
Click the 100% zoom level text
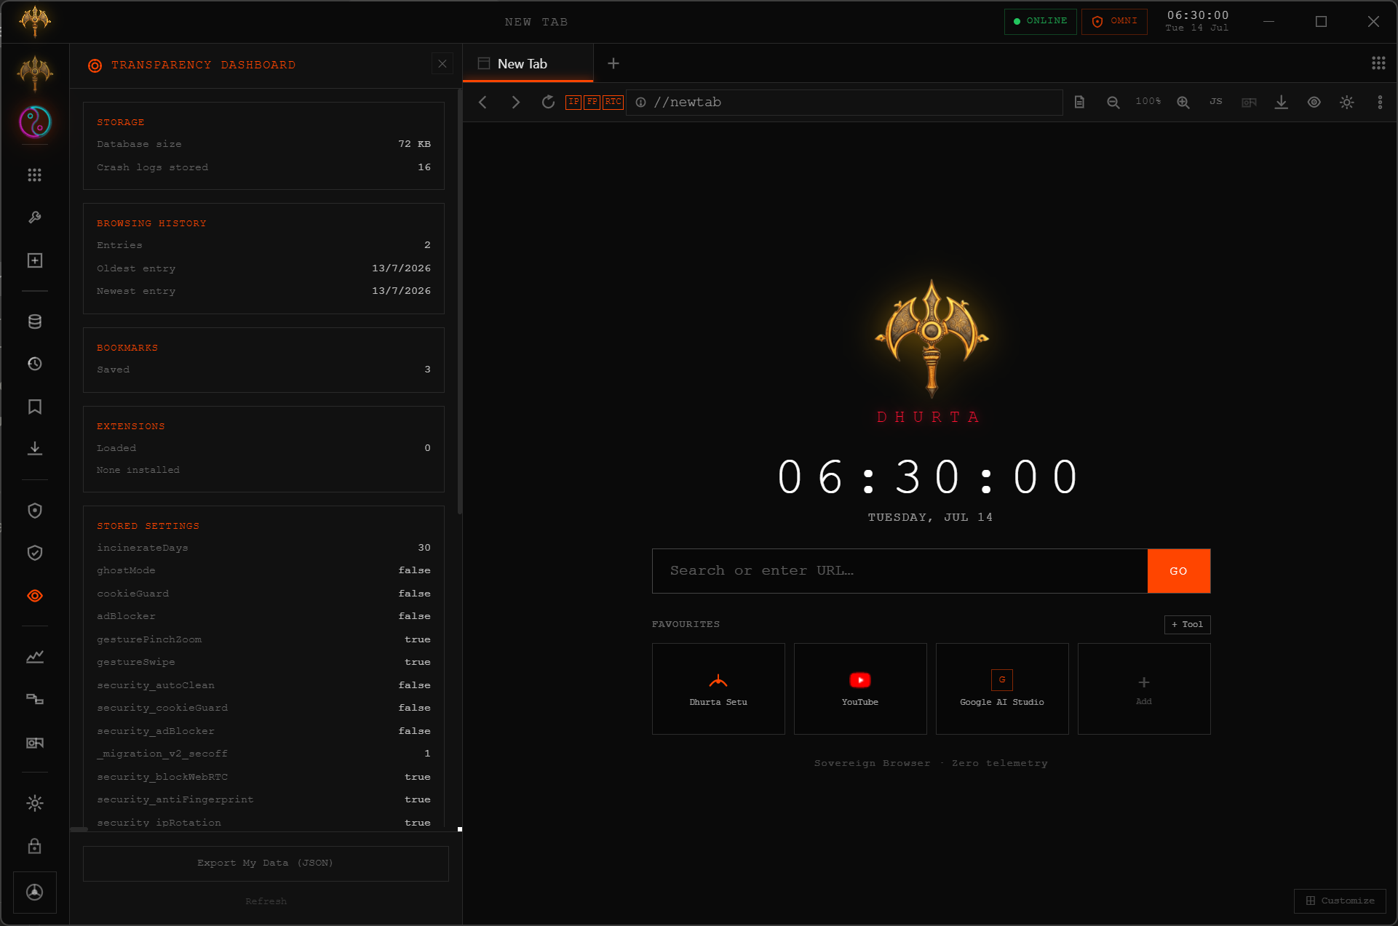pyautogui.click(x=1148, y=102)
